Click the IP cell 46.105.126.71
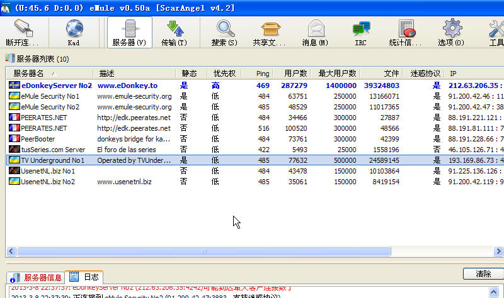The image size is (504, 298). point(476,150)
